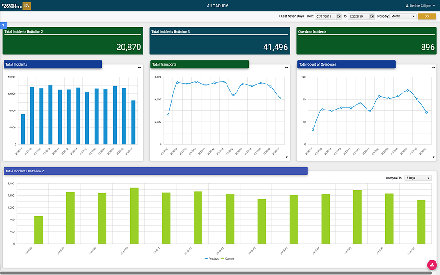
Task: Click 2019-07 point in Overdoses chart
Action: 426,112
